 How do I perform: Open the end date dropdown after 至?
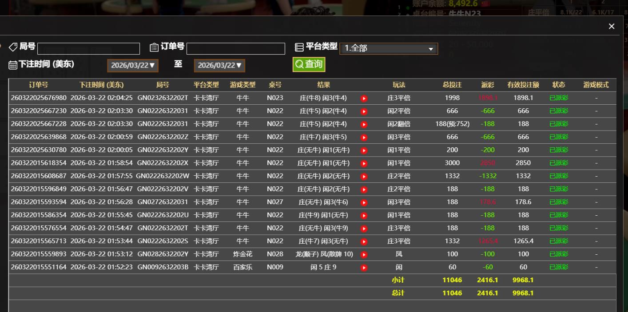(x=219, y=65)
